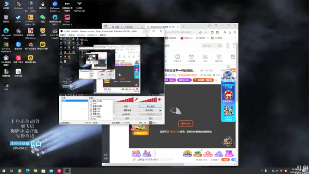
Task: Toggle the first source checkbox in OBS list
Action: click(91, 101)
